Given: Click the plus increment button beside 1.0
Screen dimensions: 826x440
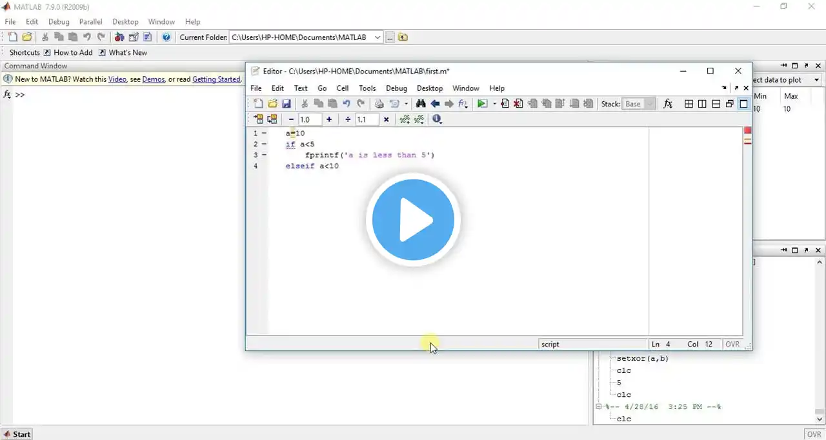Looking at the screenshot, I should [x=329, y=119].
